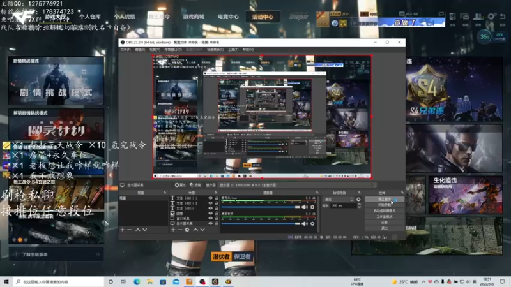Image resolution: width=511 pixels, height=287 pixels.
Task: Toggle visibility eye of 图像 image source
Action: tap(211, 213)
